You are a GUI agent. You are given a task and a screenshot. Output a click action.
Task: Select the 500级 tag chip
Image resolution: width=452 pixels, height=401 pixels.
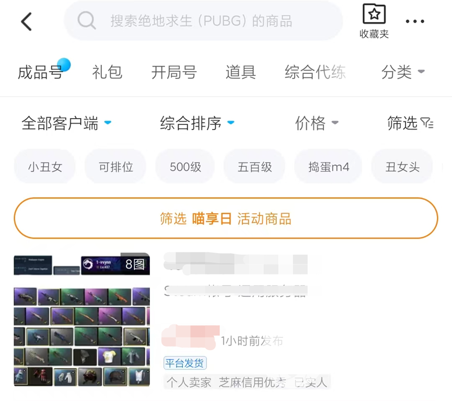pos(186,167)
